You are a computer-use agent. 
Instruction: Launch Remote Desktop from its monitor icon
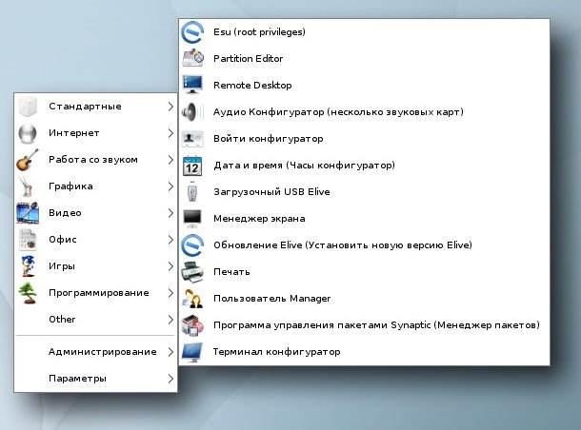click(192, 85)
